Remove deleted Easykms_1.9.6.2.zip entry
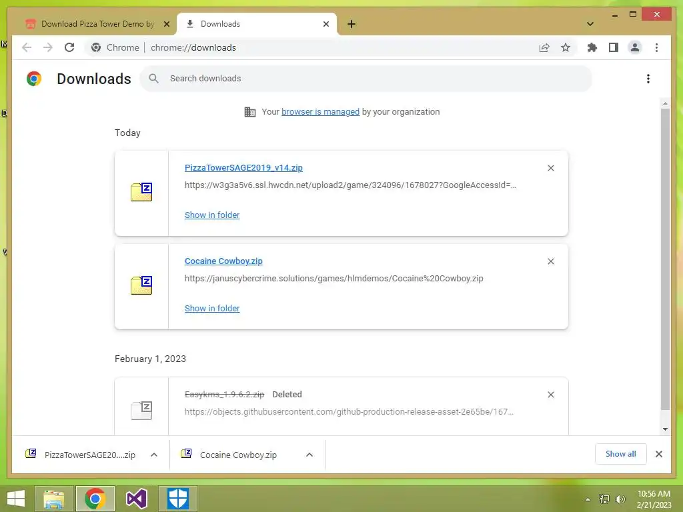683x512 pixels. coord(550,395)
